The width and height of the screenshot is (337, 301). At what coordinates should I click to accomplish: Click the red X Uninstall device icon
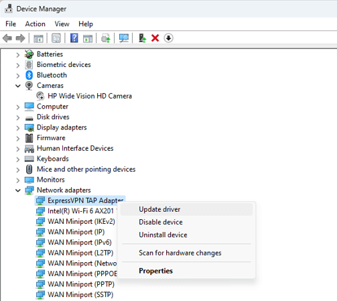pyautogui.click(x=155, y=38)
